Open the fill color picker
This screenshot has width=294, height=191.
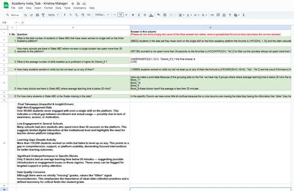pyautogui.click(x=159, y=15)
